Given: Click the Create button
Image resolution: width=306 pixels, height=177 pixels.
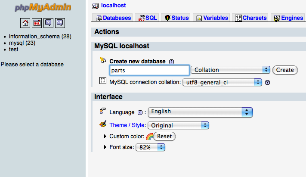Looking at the screenshot, I should pos(285,70).
